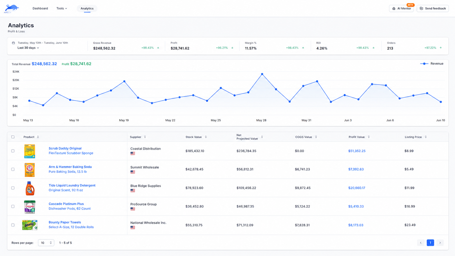Sort by Stock Value column arrows
455x256 pixels.
point(206,137)
